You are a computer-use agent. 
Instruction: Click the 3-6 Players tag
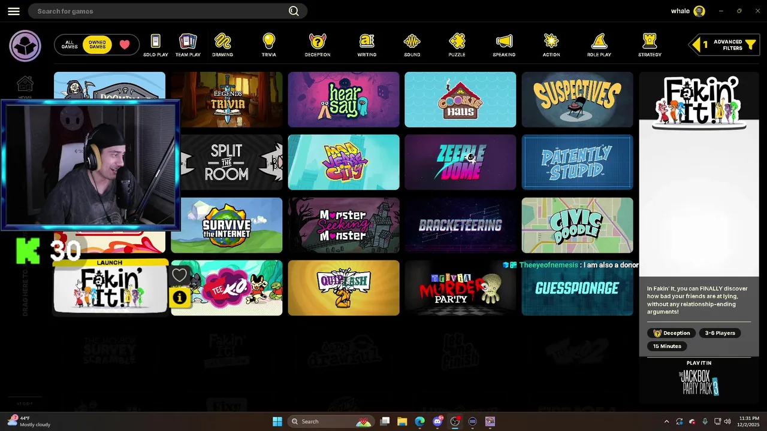click(720, 333)
